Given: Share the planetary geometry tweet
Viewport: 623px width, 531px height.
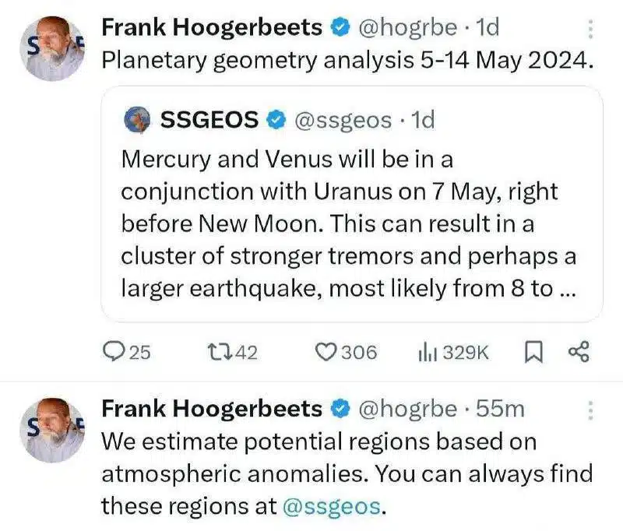Looking at the screenshot, I should pos(579,352).
